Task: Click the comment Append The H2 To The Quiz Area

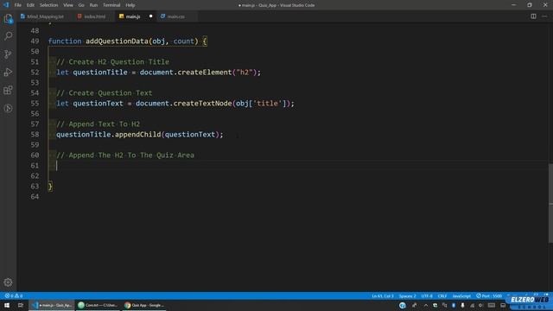Action: (x=125, y=155)
